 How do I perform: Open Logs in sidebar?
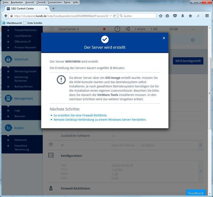17,110
